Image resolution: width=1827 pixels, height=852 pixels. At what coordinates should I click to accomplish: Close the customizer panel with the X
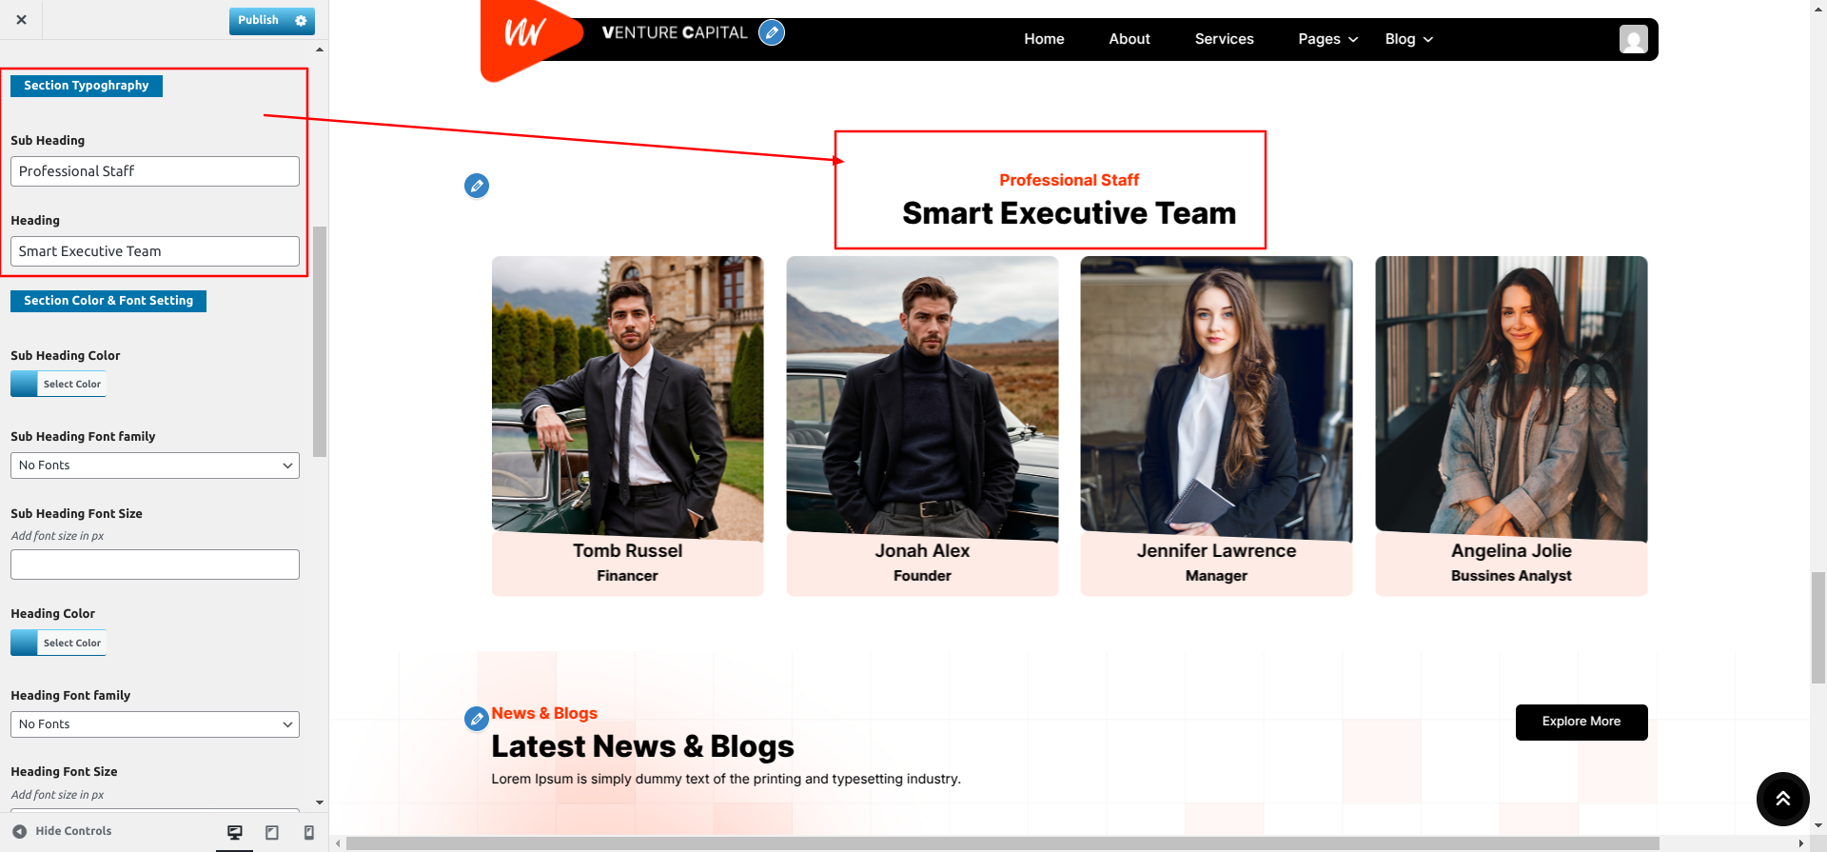[21, 19]
